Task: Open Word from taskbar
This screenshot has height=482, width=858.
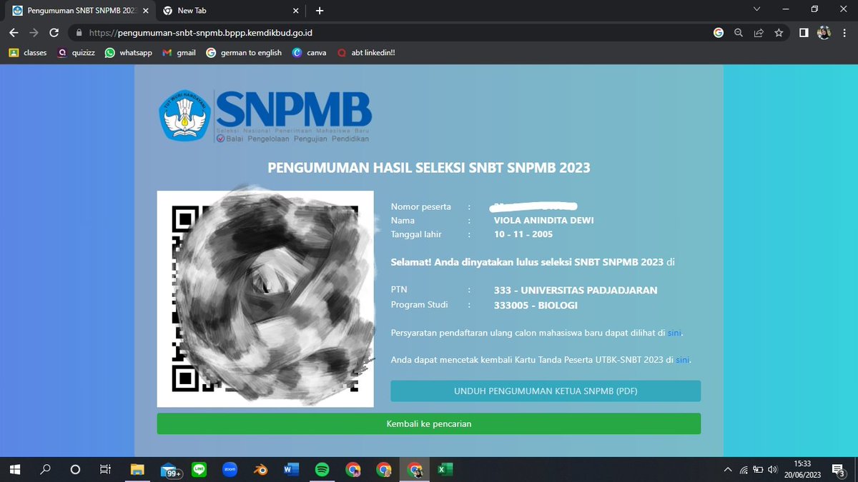Action: pos(291,469)
